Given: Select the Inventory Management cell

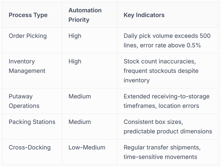Looking at the screenshot, I should (27, 66).
